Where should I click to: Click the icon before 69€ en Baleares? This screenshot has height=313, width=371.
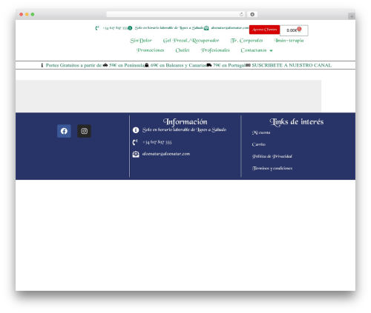coord(147,65)
